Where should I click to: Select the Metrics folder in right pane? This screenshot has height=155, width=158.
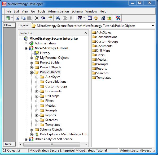click(99, 60)
